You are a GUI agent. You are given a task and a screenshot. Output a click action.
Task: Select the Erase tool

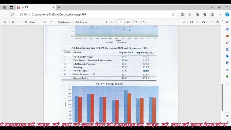pyautogui.click(x=44, y=22)
